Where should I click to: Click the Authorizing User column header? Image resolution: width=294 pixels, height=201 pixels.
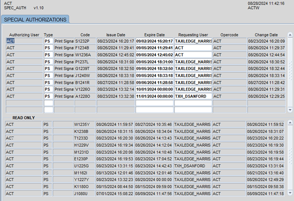(x=23, y=35)
